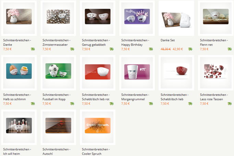Open the Danke Set product title

click(x=168, y=40)
